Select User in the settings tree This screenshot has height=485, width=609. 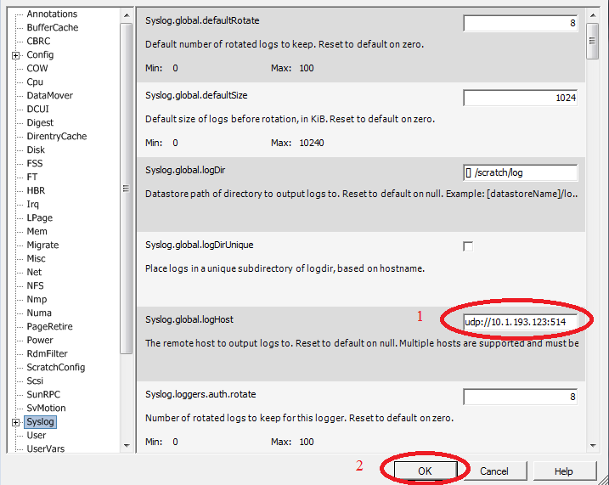coord(37,435)
